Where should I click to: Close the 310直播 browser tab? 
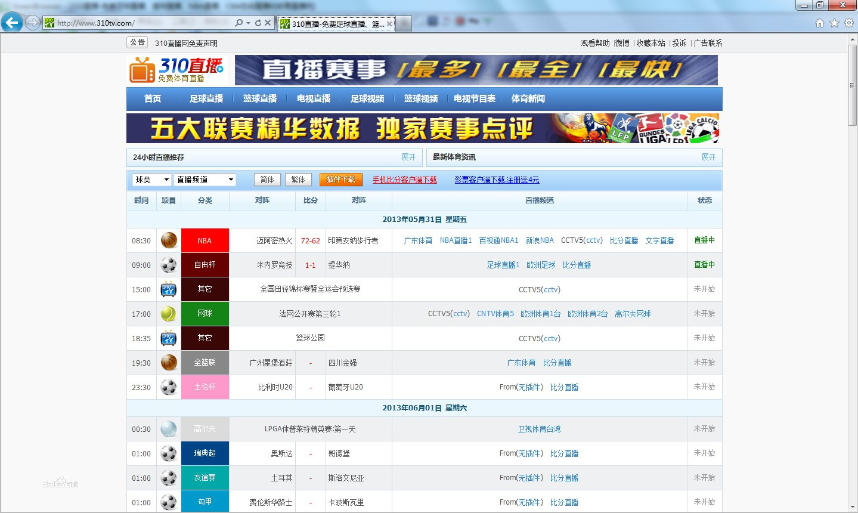(x=389, y=24)
